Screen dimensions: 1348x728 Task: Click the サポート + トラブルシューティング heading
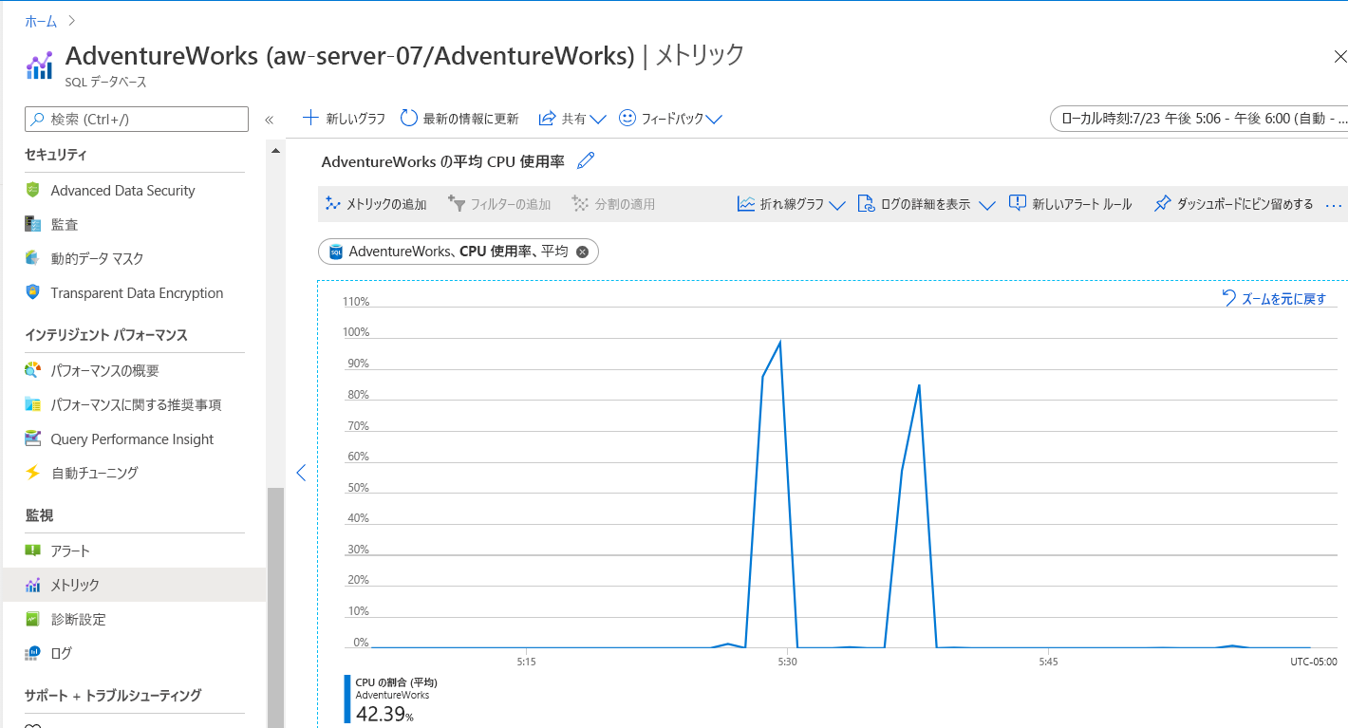(113, 695)
